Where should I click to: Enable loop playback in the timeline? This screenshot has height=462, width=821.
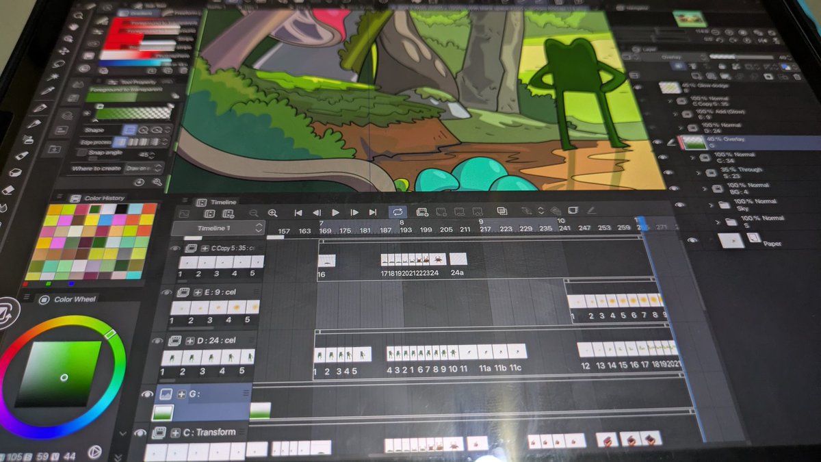(398, 213)
